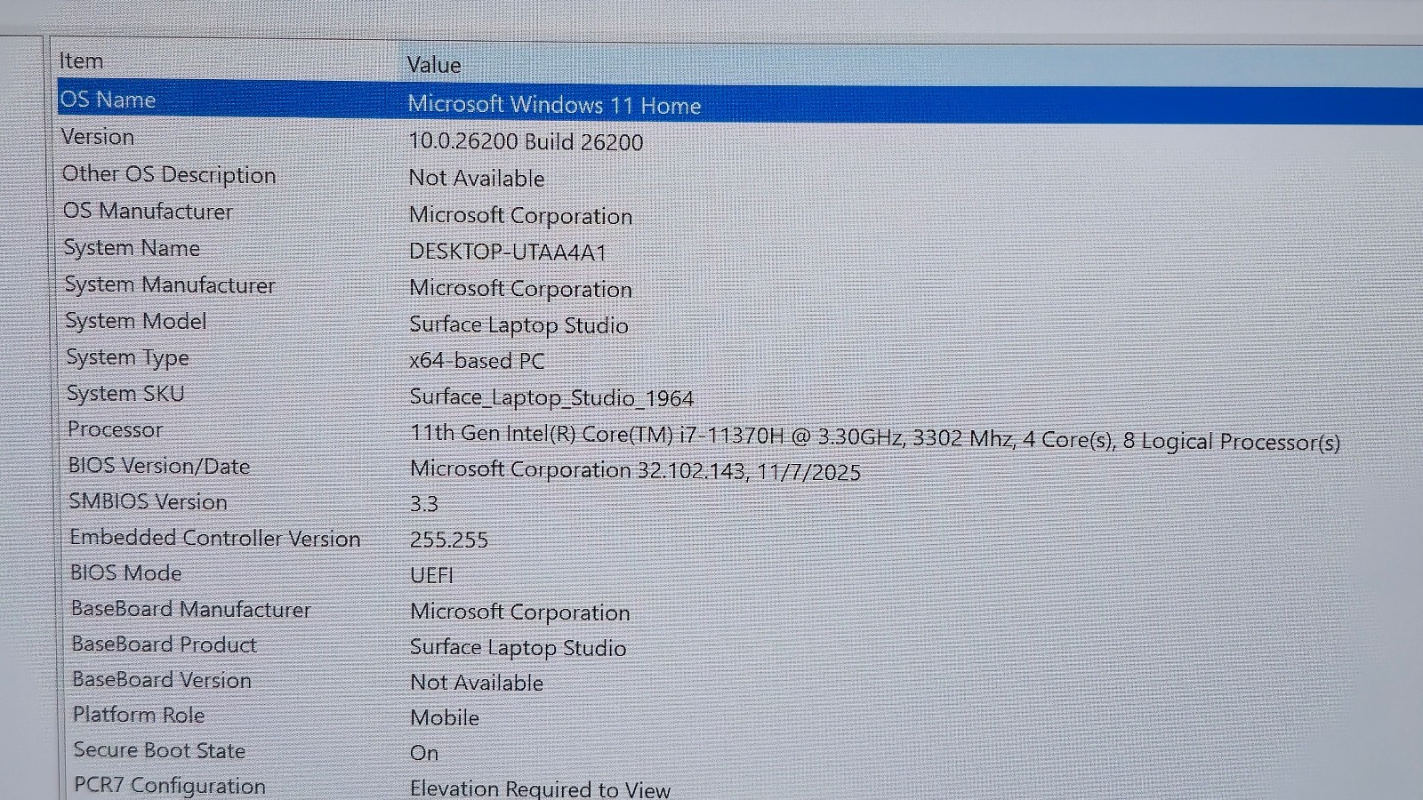
Task: Click the Item column header
Action: point(81,61)
